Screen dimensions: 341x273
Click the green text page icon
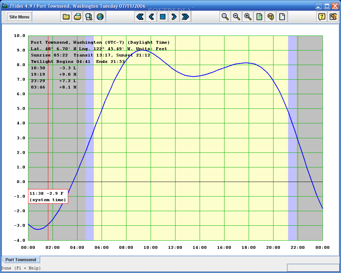pos(259,17)
